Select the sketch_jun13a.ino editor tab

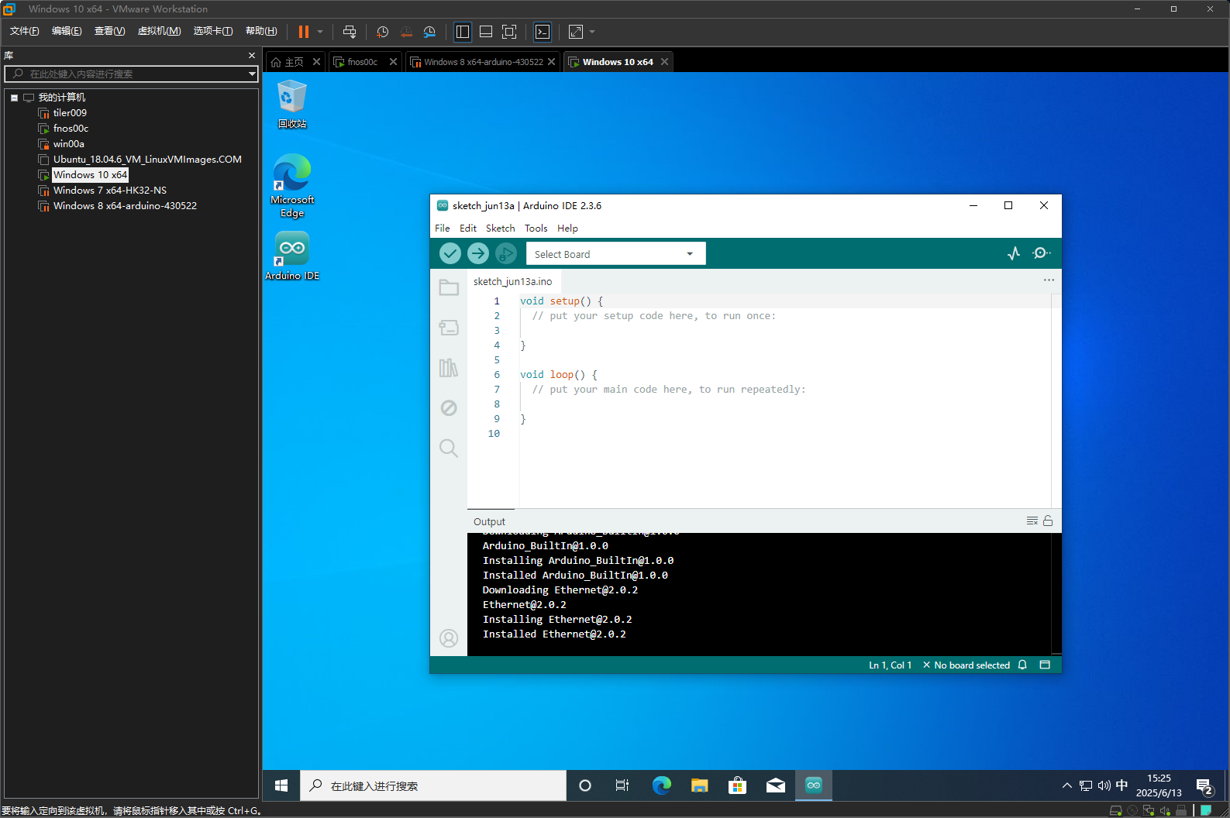pos(513,281)
